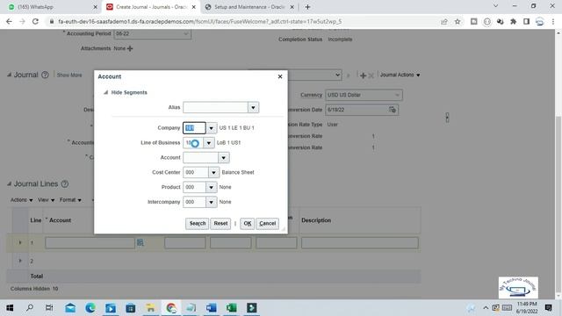Viewport: 562px width, 316px height.
Task: Expand journal line 1 row
Action: (x=20, y=242)
